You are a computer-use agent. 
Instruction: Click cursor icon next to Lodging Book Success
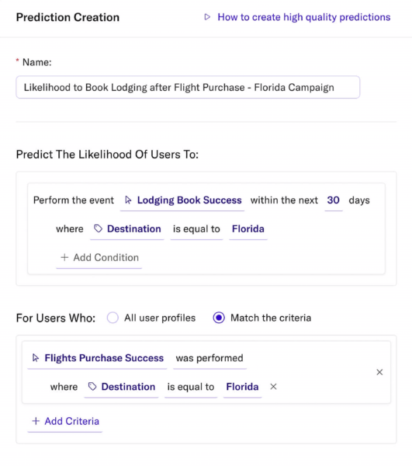click(128, 200)
